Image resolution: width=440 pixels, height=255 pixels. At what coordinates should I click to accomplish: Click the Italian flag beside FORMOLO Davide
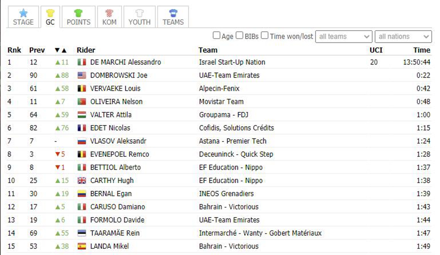point(82,220)
